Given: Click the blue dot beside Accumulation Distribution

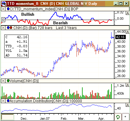Looking at the screenshot, I should [8, 101].
